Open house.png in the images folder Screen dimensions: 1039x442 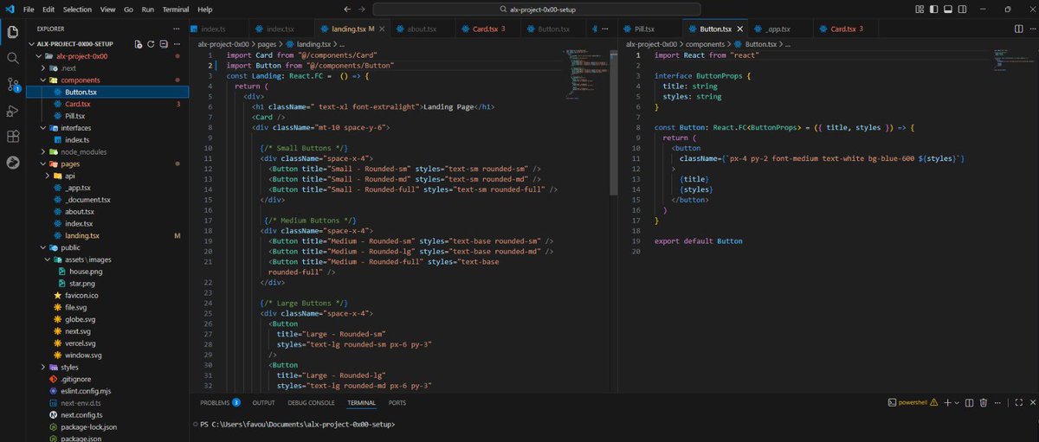click(86, 271)
